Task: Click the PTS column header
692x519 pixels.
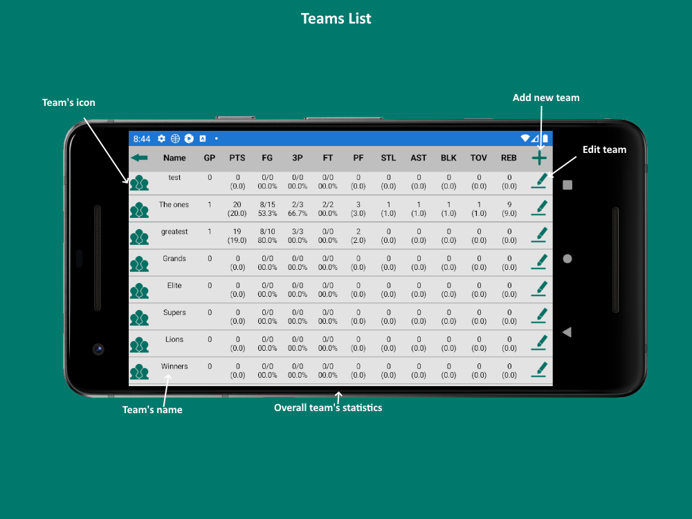Action: 237,158
